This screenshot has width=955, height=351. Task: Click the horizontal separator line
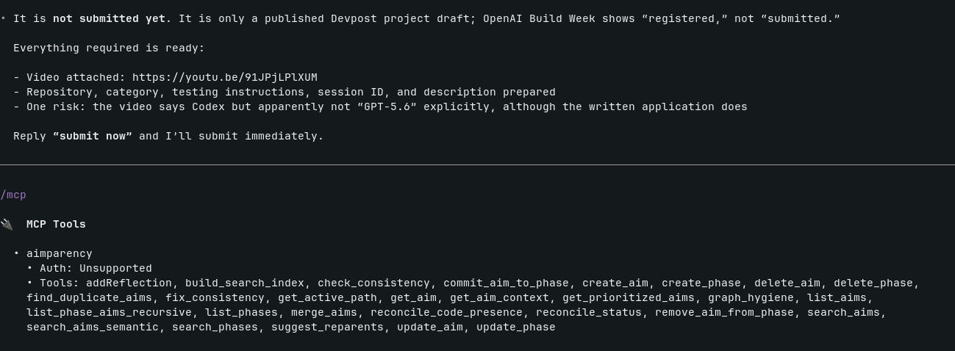pos(477,165)
